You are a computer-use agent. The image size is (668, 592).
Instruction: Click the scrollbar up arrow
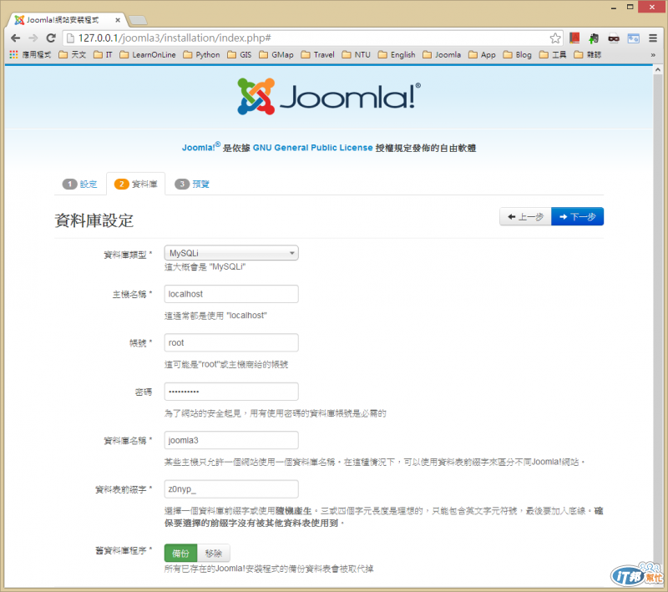click(658, 69)
